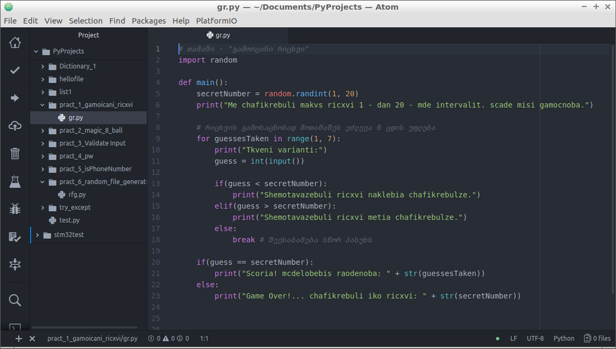Click the folder icon of PyProjects root
The image size is (616, 349).
[46, 52]
